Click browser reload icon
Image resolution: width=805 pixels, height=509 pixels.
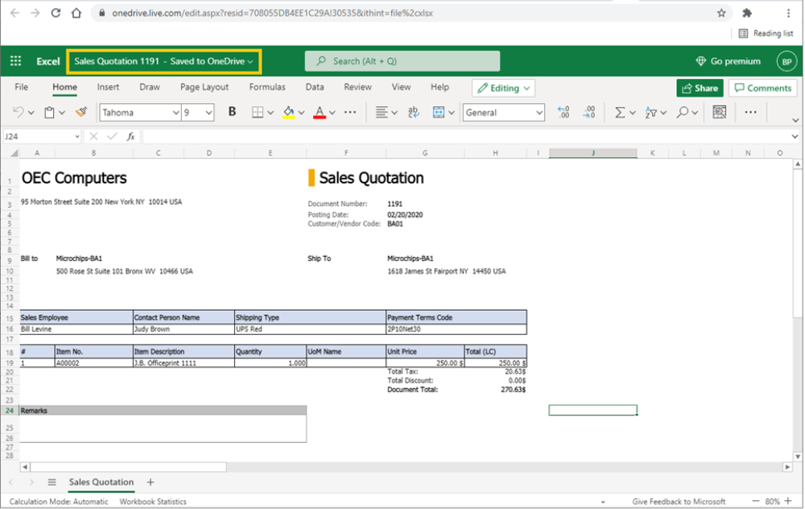tap(56, 13)
